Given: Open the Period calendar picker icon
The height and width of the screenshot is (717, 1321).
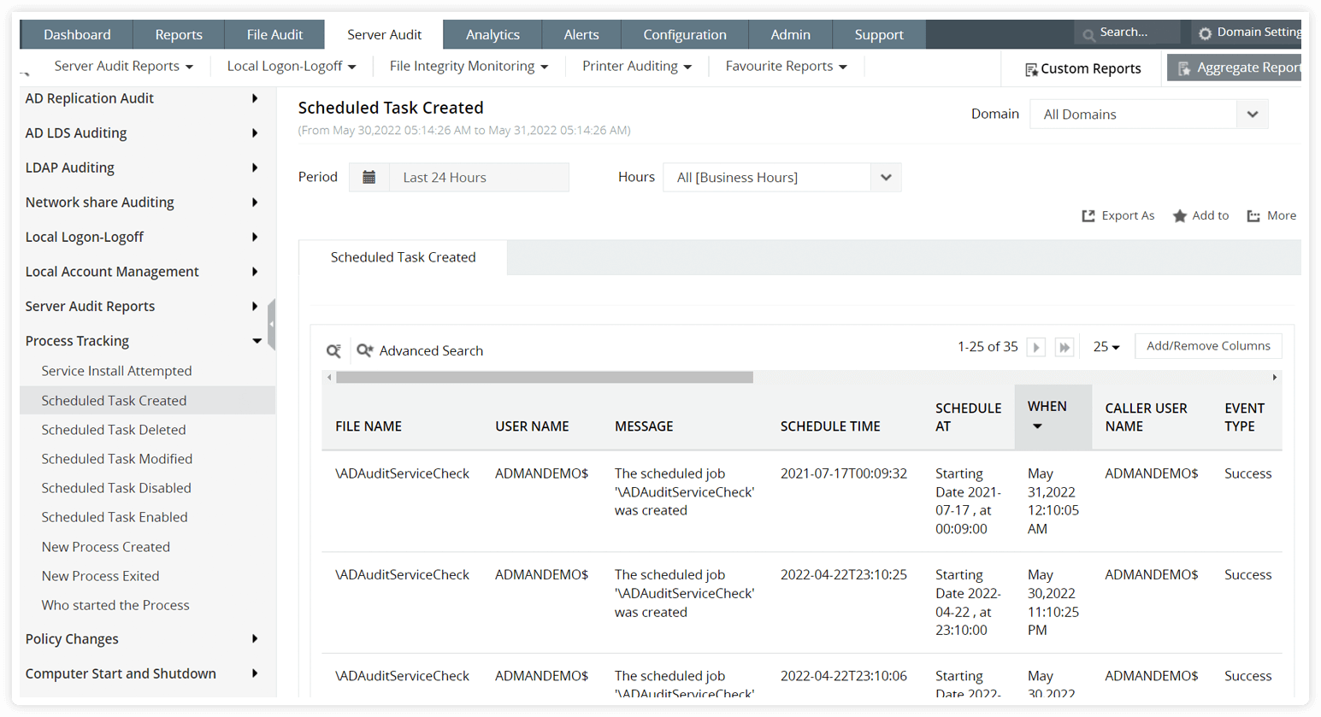Looking at the screenshot, I should [x=369, y=177].
